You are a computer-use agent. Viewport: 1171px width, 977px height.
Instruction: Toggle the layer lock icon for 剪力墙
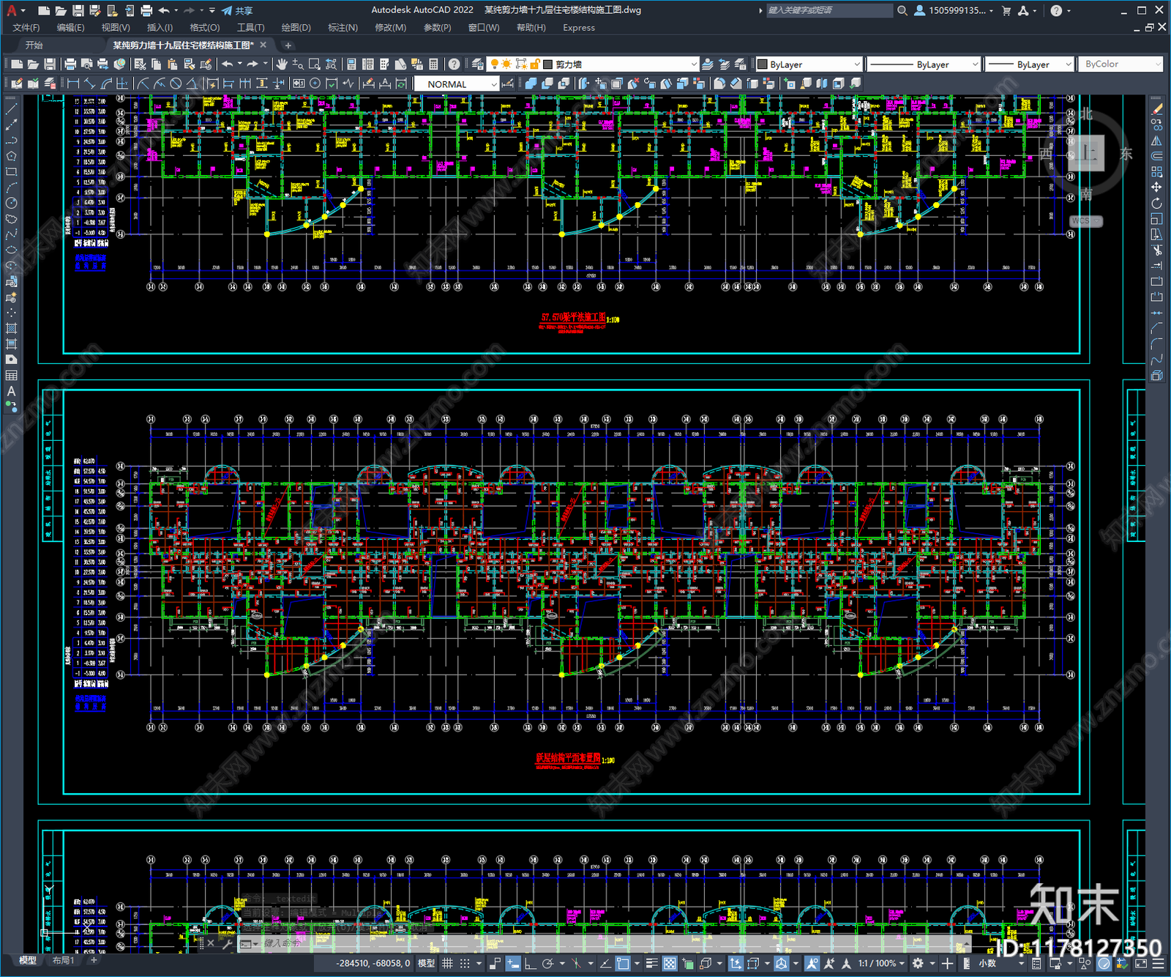[536, 64]
